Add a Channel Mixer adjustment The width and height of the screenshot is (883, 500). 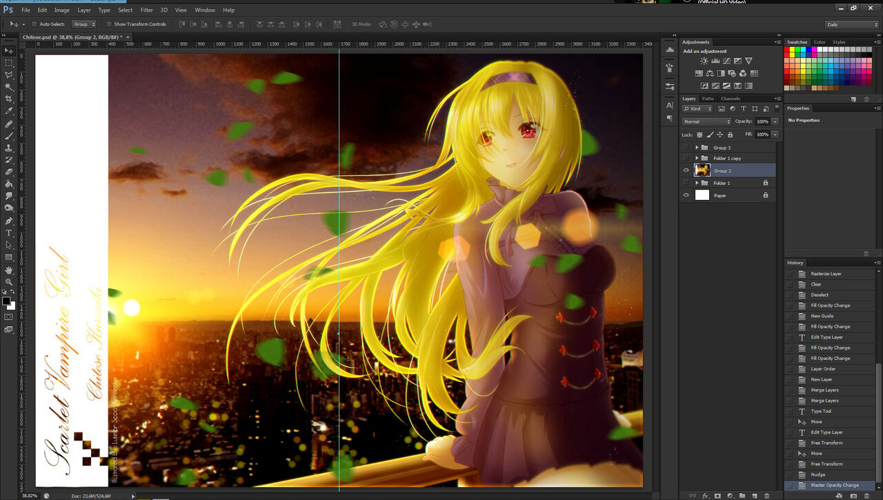tap(743, 73)
